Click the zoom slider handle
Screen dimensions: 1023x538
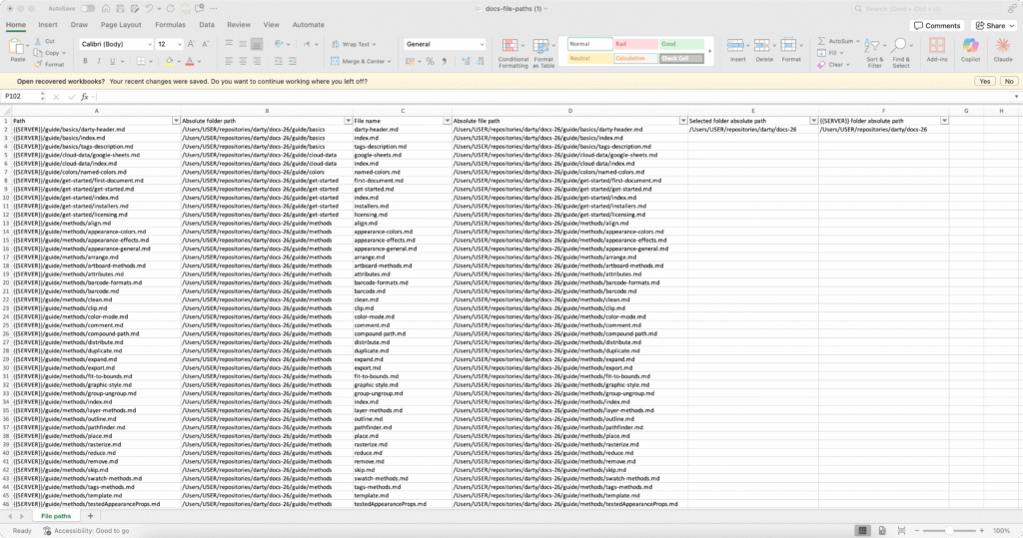(950, 531)
